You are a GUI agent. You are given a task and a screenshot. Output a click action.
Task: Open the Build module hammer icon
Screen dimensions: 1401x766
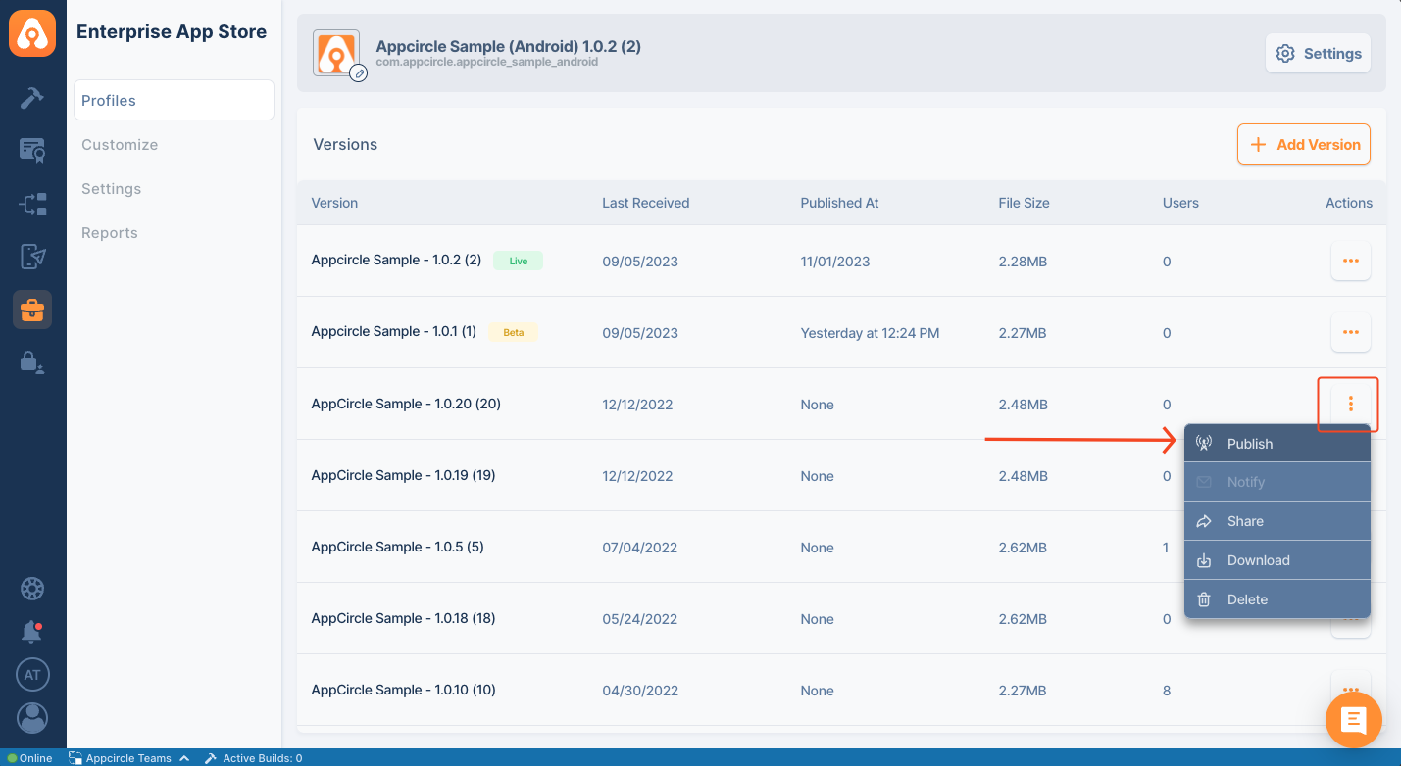[32, 98]
